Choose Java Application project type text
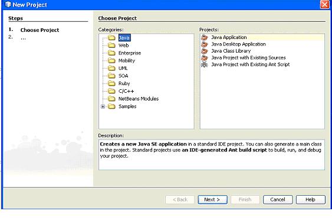Screen dimensions: 332x224 [229, 37]
